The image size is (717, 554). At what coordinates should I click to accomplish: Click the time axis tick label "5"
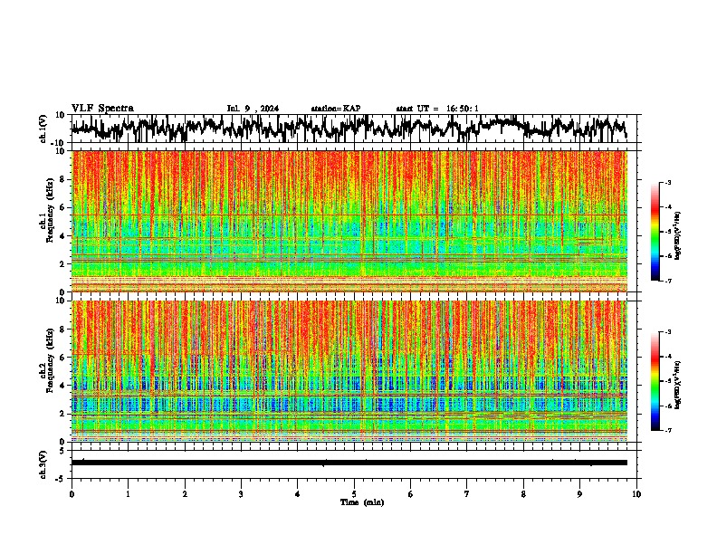[354, 494]
